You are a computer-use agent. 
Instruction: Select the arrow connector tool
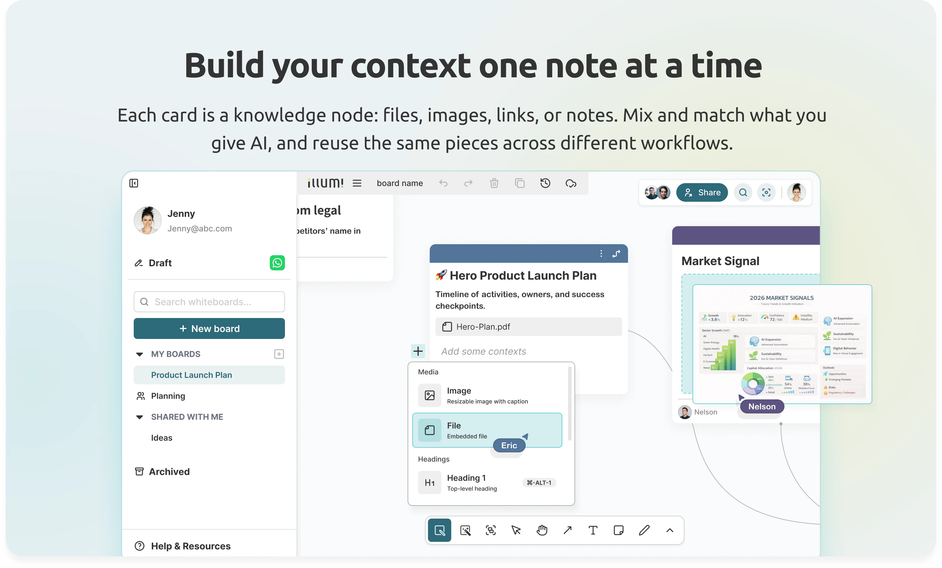coord(567,530)
